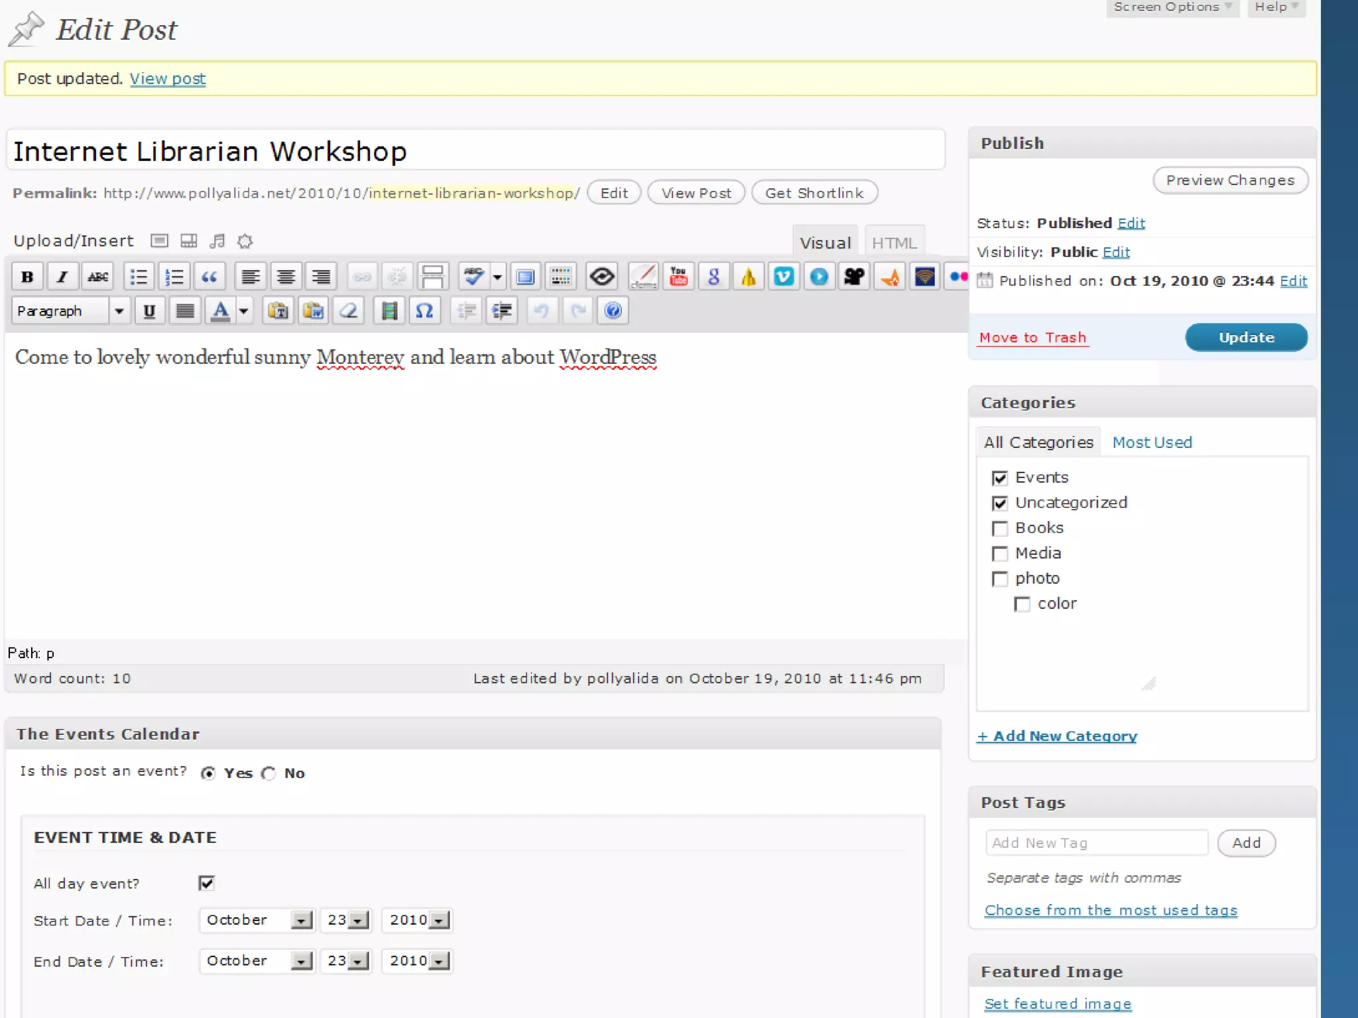Insert custom character with Omega icon
This screenshot has height=1018, width=1358.
click(x=424, y=311)
